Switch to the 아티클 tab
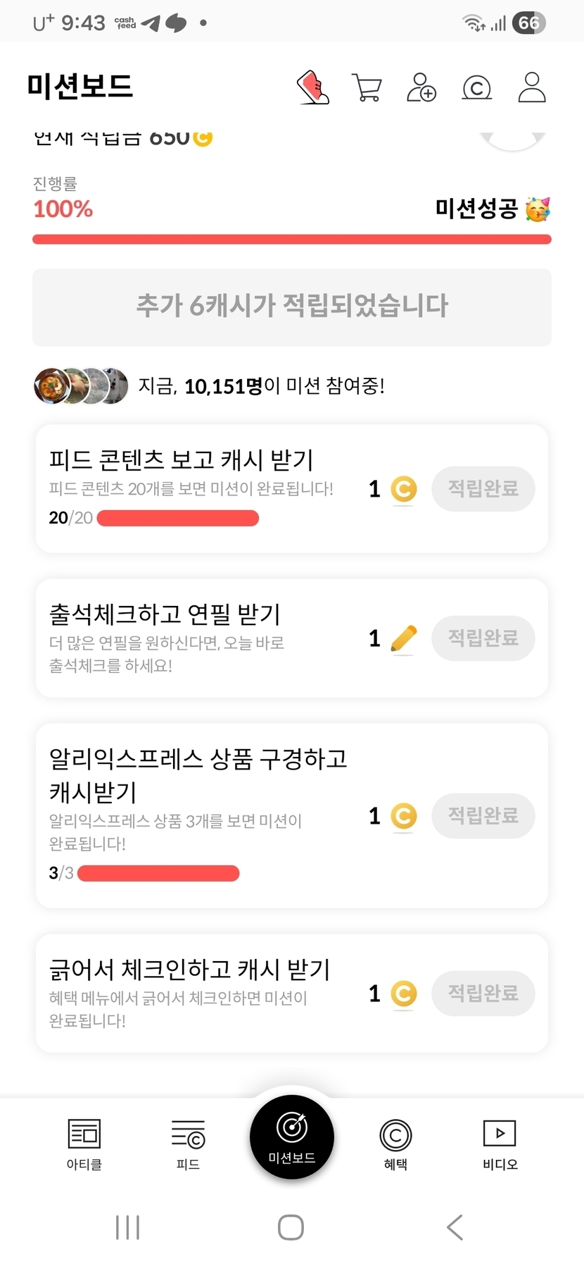This screenshot has width=584, height=1267. tap(84, 1144)
